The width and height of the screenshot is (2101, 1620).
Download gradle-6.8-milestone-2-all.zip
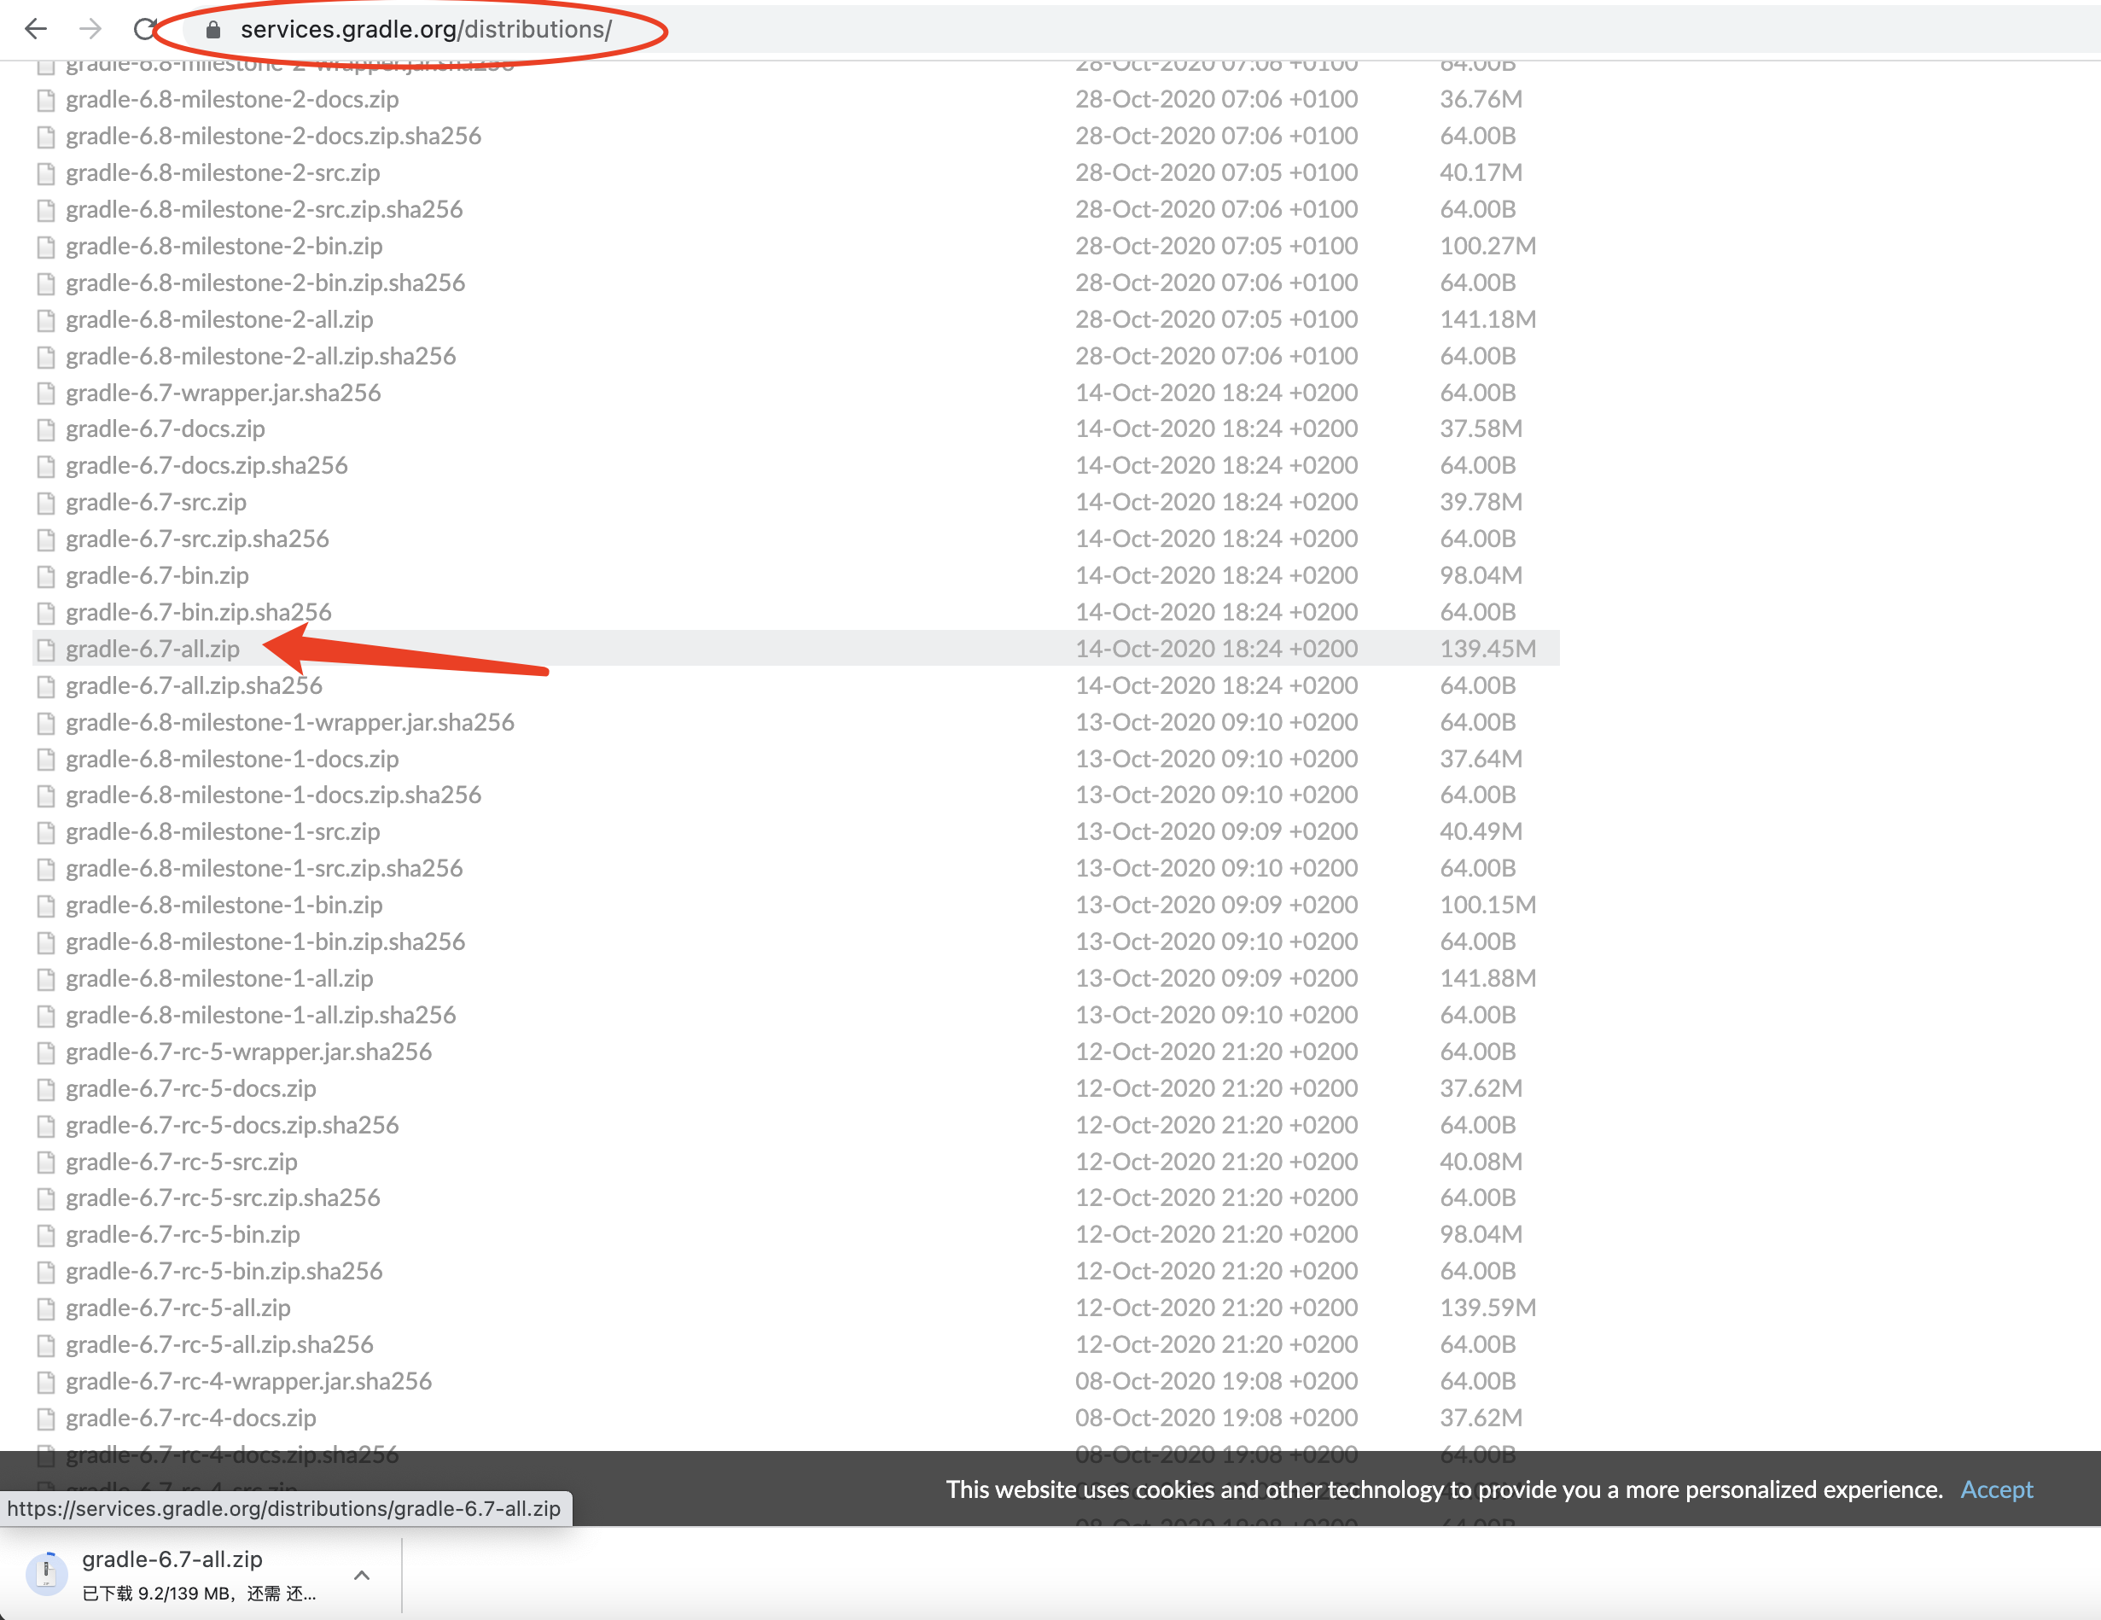[219, 319]
